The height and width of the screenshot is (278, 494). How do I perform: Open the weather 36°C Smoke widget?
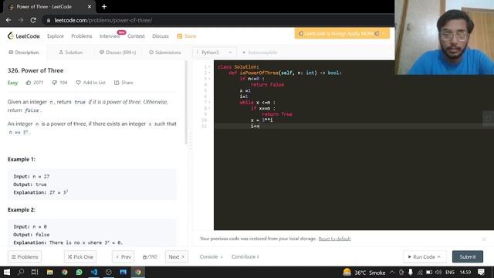coord(364,273)
